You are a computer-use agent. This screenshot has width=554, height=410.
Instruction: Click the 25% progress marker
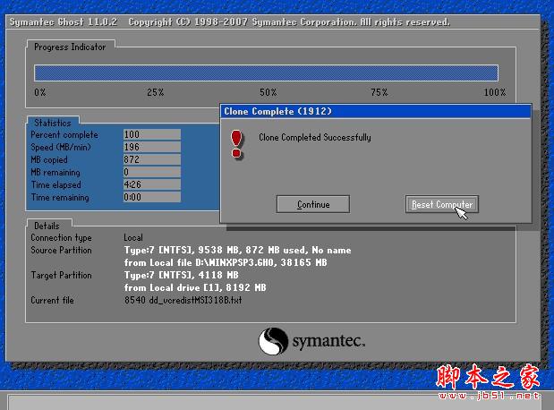156,92
